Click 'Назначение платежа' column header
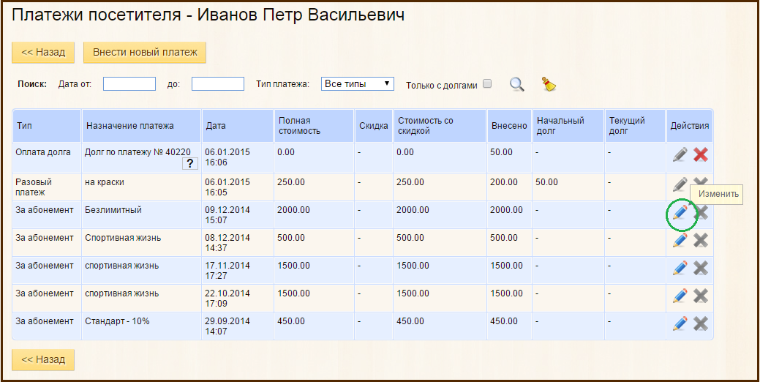The width and height of the screenshot is (760, 382). (141, 126)
